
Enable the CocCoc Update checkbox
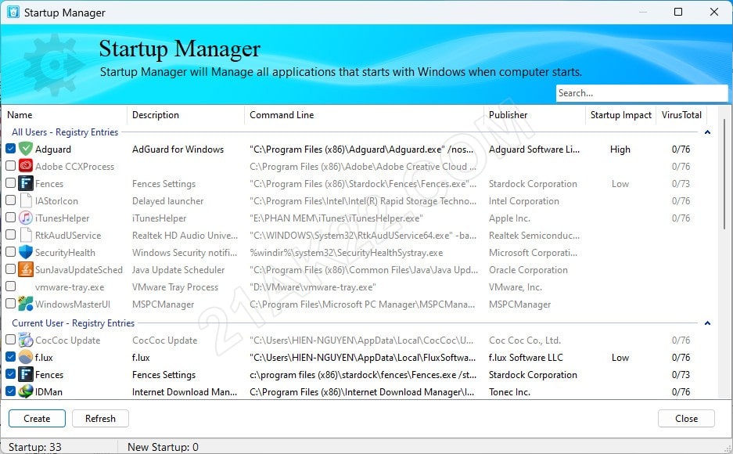[10, 340]
